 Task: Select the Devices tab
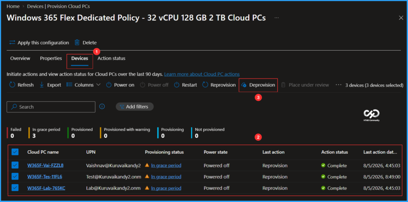pos(80,58)
